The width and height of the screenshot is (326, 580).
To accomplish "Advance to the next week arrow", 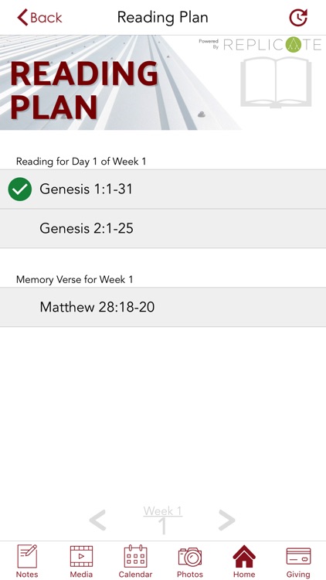I will coord(226,520).
